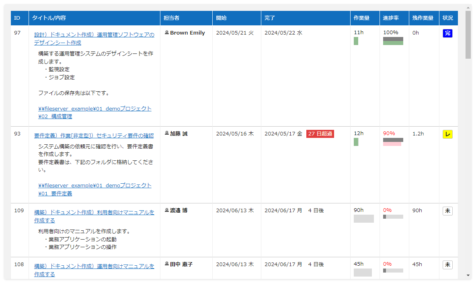Click assignee name Brown Emily
Image resolution: width=476 pixels, height=283 pixels.
tap(187, 33)
